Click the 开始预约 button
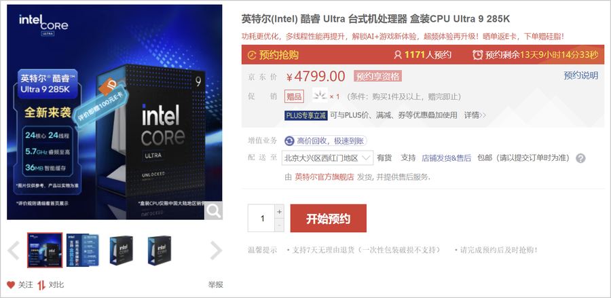The width and height of the screenshot is (611, 298). [328, 219]
